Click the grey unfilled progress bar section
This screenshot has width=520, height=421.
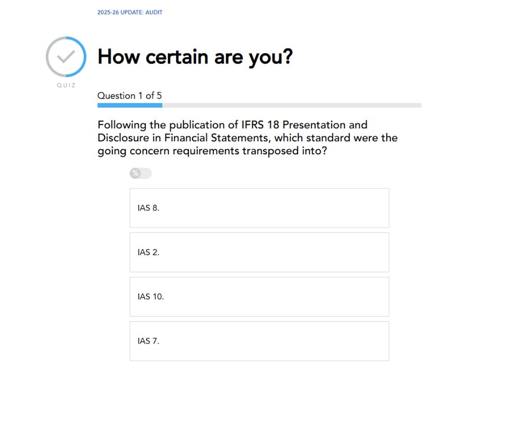291,106
